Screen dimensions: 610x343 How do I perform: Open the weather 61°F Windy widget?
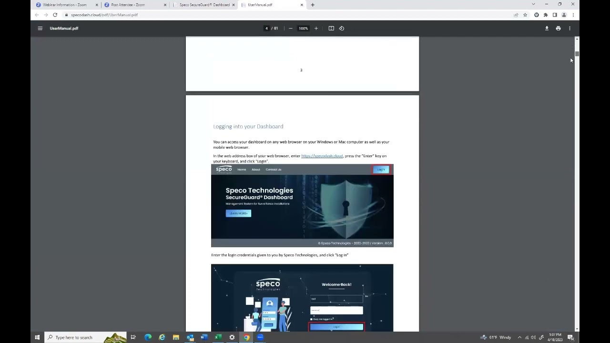click(496, 337)
